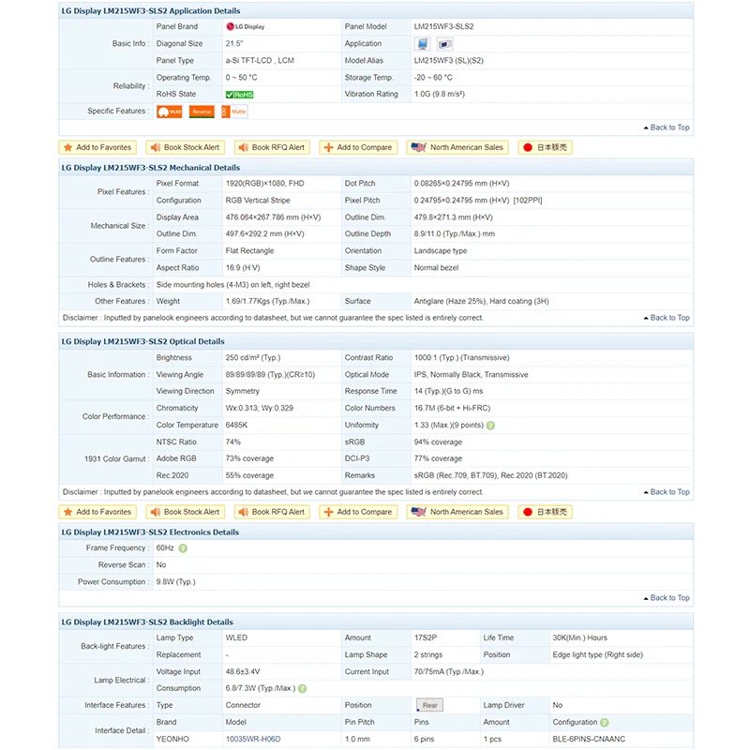Click Add to Favorites above Electronics Details
Screen dimensions: 750x750
pyautogui.click(x=97, y=512)
